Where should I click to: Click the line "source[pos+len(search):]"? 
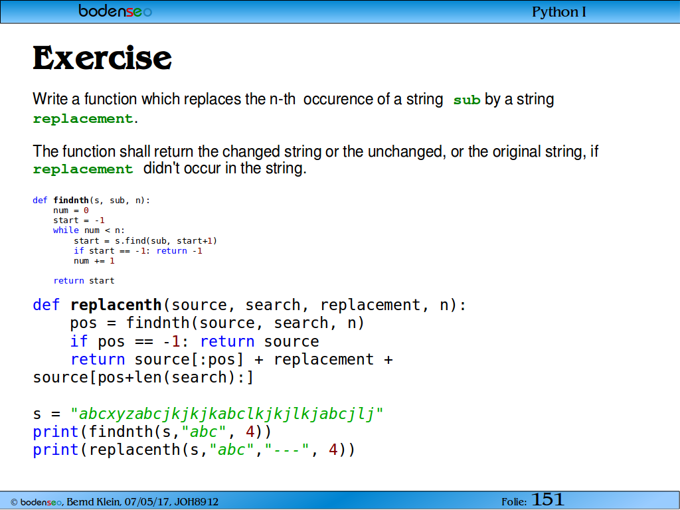click(x=143, y=378)
